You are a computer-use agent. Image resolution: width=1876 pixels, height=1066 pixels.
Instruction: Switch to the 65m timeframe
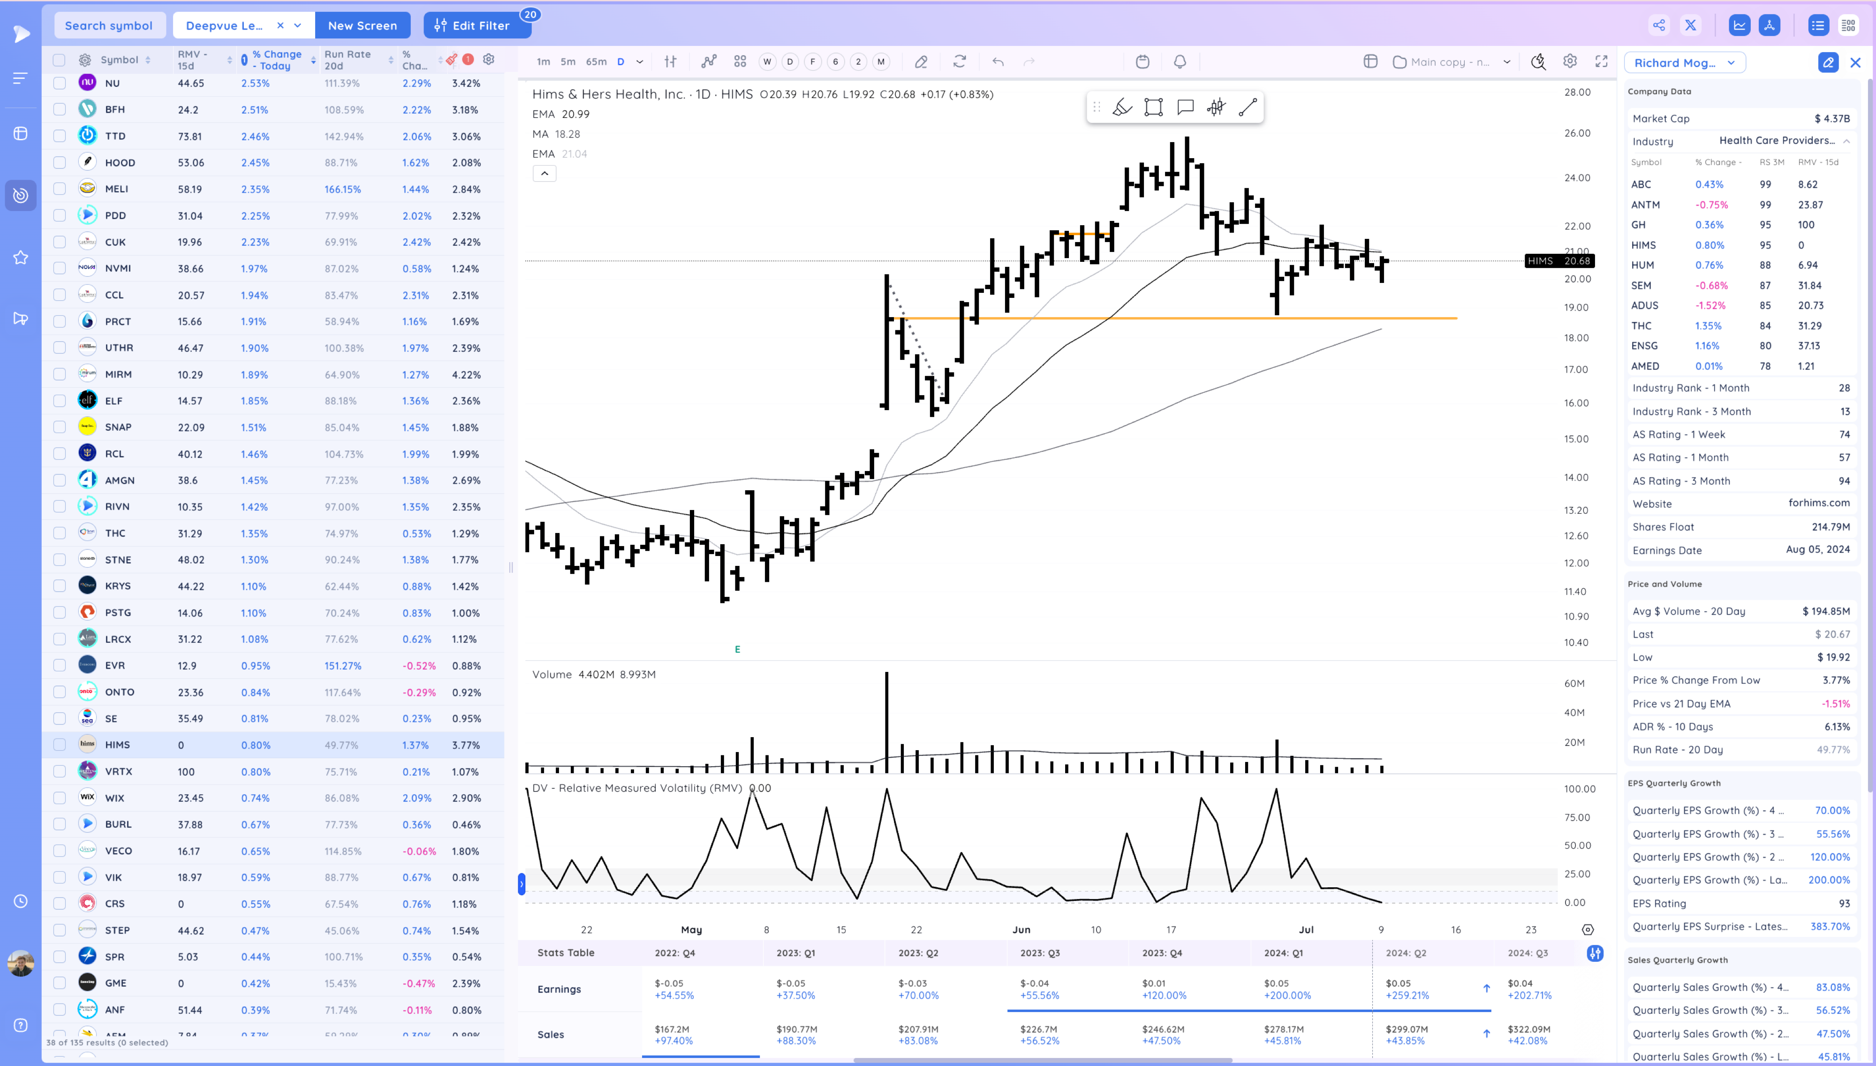[x=596, y=61]
